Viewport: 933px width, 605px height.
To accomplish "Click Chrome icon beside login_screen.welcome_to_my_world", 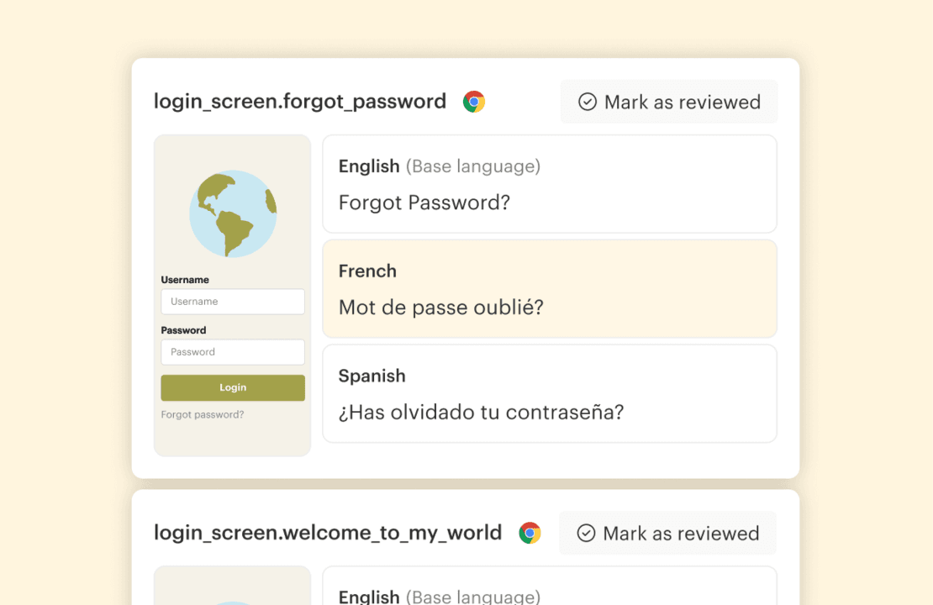I will (530, 533).
